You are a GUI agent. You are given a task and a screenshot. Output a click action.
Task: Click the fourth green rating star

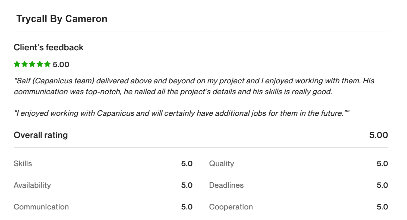[40, 64]
